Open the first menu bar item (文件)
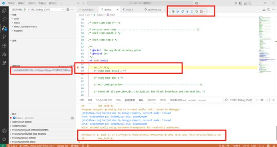The height and width of the screenshot is (147, 277). (x=11, y=3)
